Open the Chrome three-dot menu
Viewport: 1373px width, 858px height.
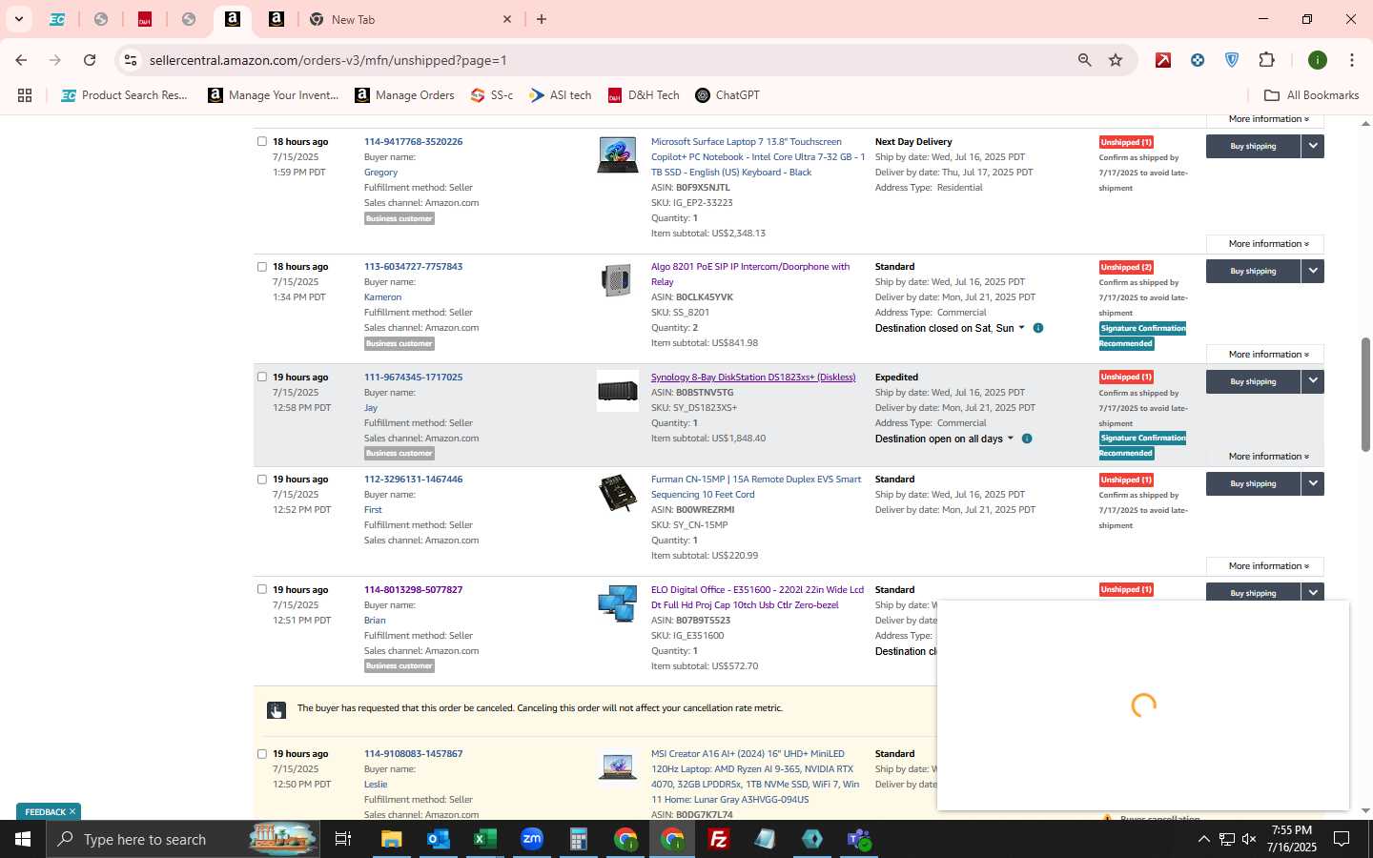click(x=1351, y=60)
